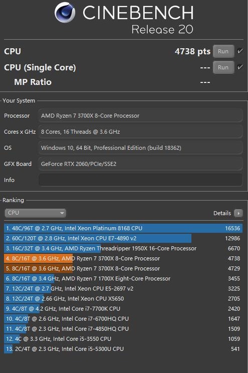
Task: Run the CPU benchmark
Action: (x=223, y=51)
